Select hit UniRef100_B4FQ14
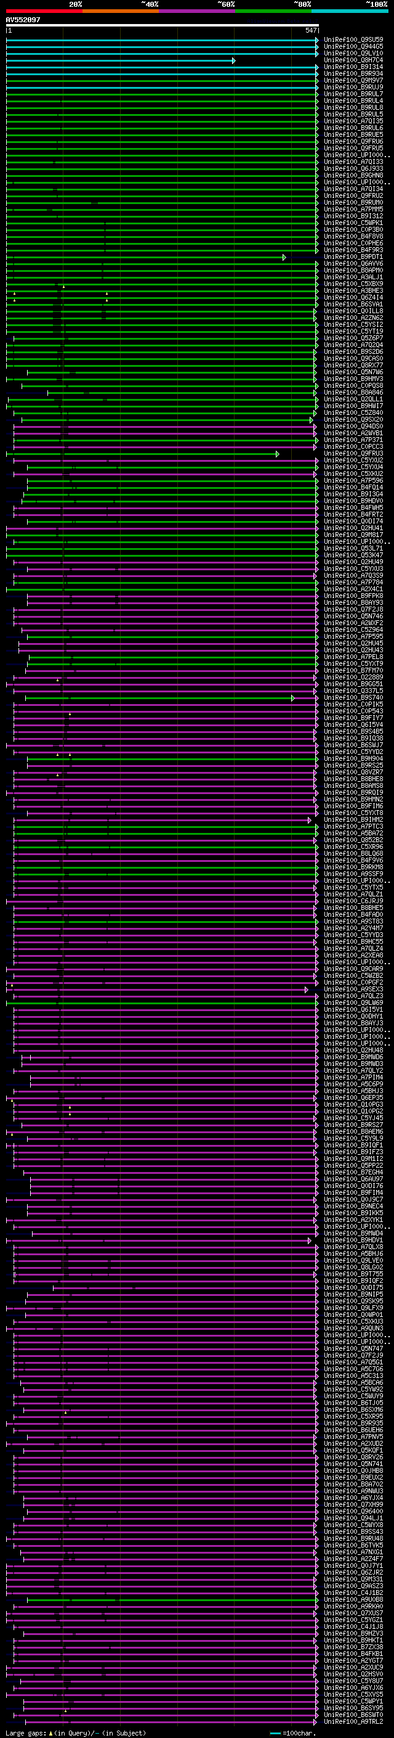The width and height of the screenshot is (394, 1738). click(x=353, y=487)
